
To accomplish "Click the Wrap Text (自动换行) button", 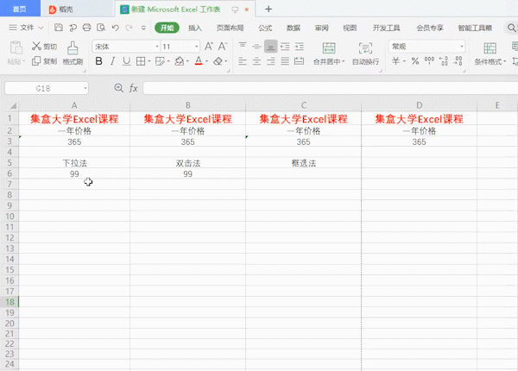I will tap(365, 53).
